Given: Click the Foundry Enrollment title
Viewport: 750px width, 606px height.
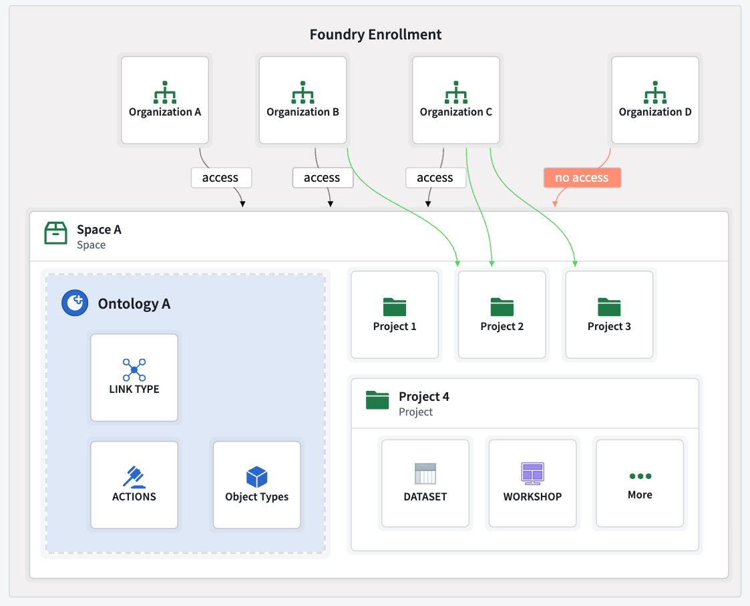Looking at the screenshot, I should (x=375, y=34).
